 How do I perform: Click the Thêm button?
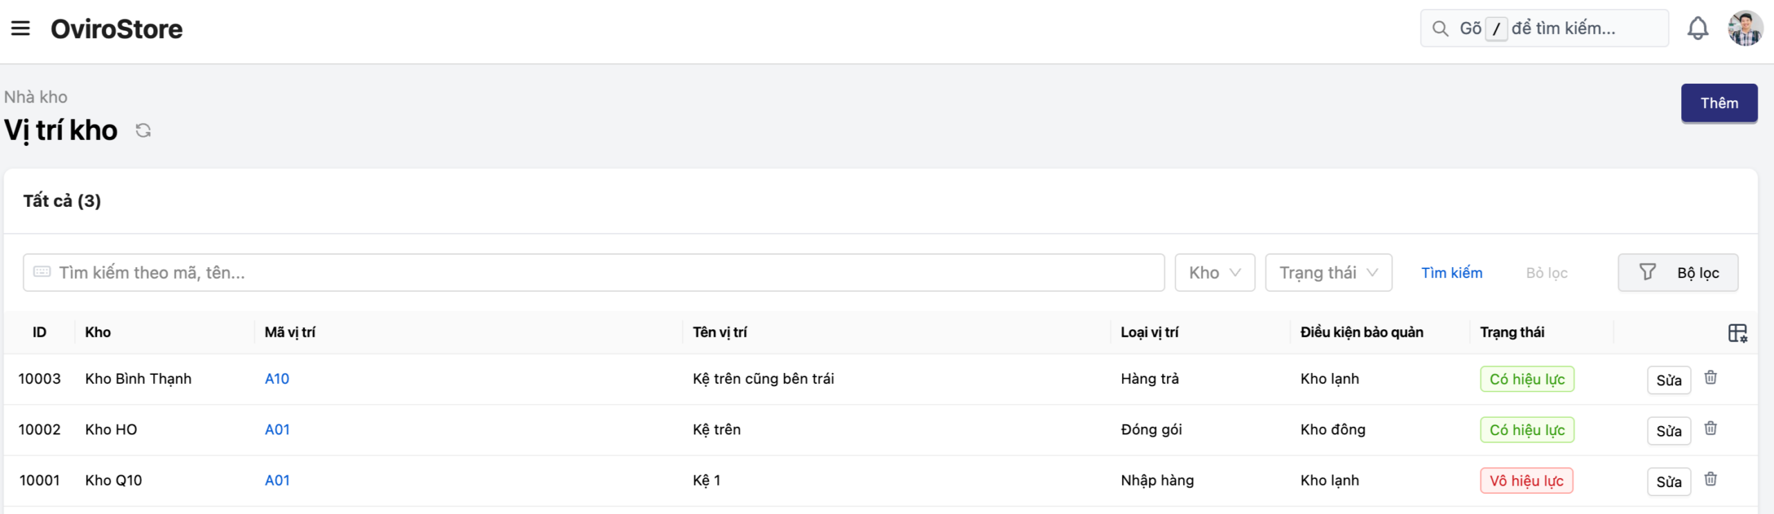[x=1719, y=103]
